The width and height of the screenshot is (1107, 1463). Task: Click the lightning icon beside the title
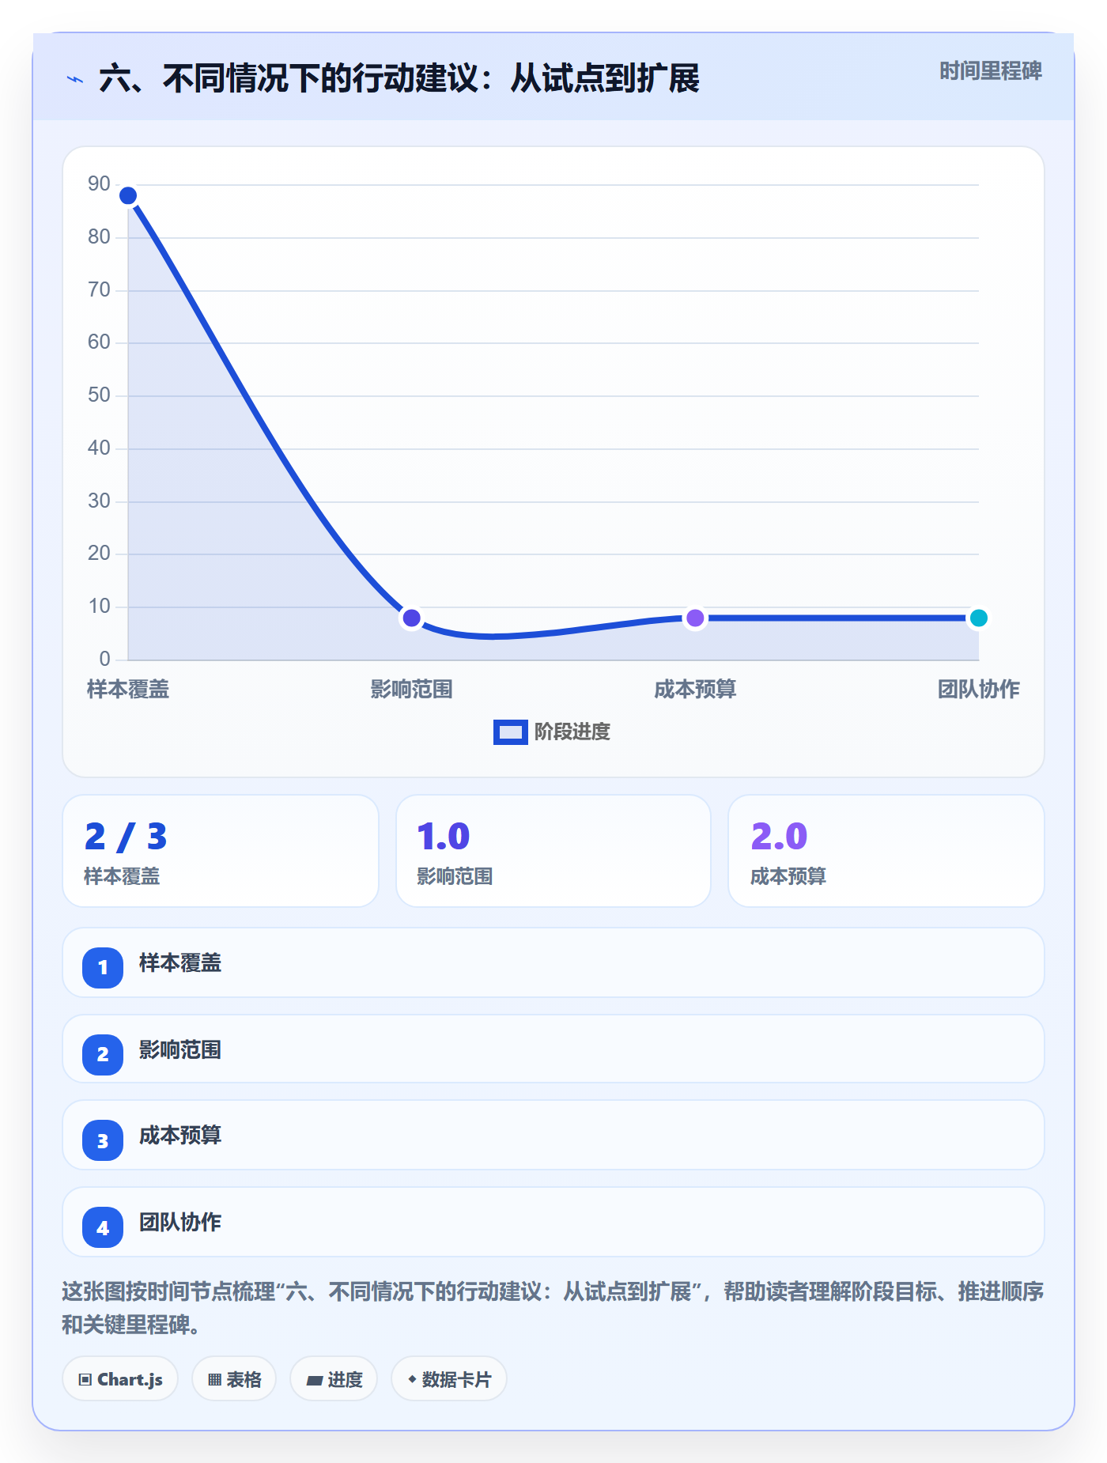click(75, 79)
